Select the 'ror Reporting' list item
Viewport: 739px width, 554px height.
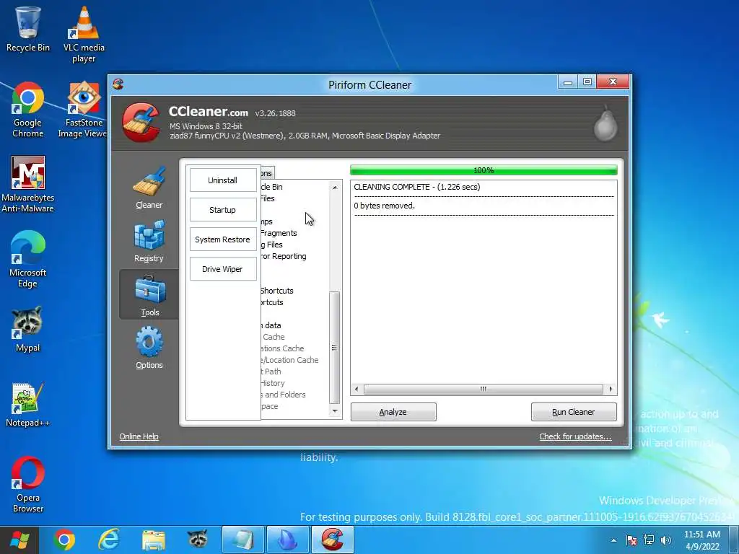click(284, 256)
